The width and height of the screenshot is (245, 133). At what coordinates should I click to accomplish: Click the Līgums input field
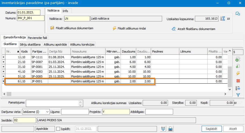coord(75,112)
